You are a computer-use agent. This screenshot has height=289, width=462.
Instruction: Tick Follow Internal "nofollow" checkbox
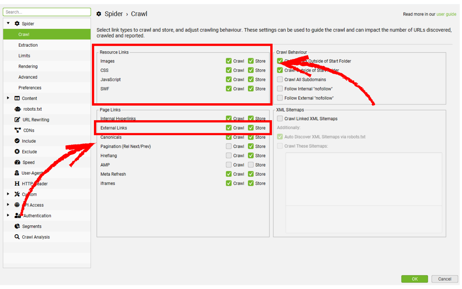(x=280, y=89)
